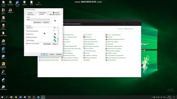Open Администрирование in Control Panel
The height and width of the screenshot is (99, 177).
(x=90, y=39)
